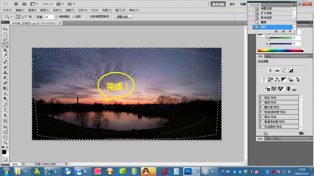Select the Eyedropper tool
The height and width of the screenshot is (176, 314).
coord(5,56)
